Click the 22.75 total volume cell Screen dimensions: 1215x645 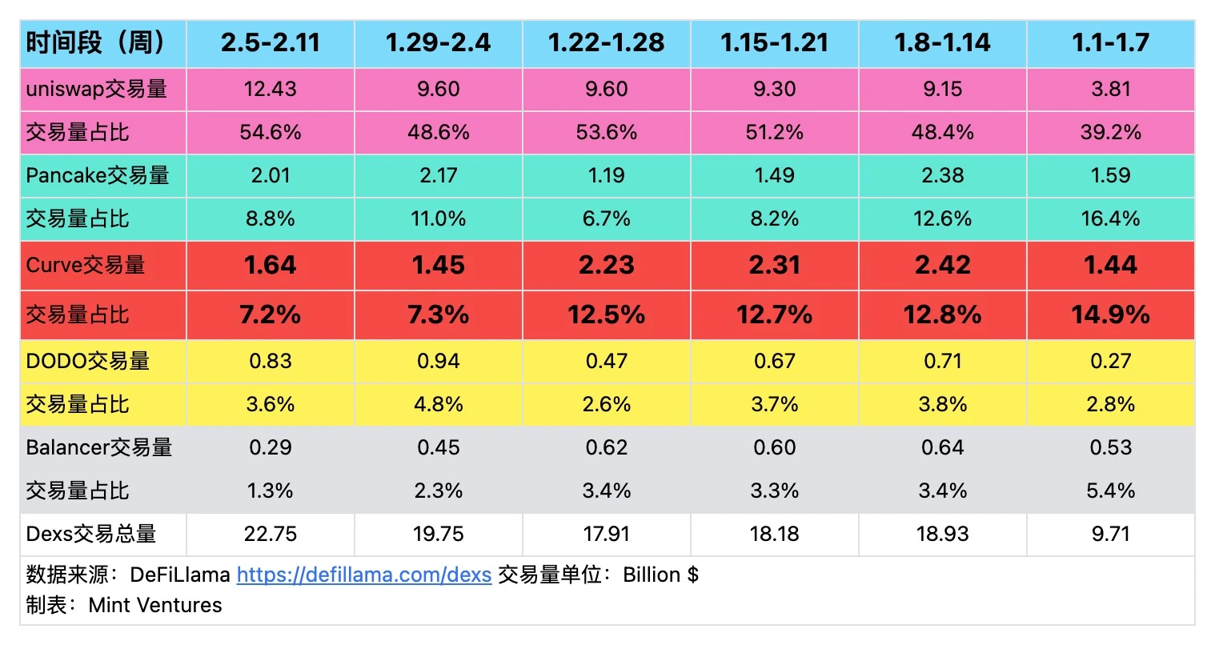[x=271, y=534]
